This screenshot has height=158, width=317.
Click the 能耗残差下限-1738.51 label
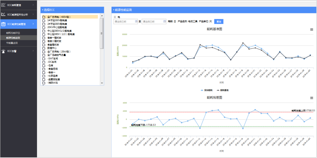(x=144, y=125)
